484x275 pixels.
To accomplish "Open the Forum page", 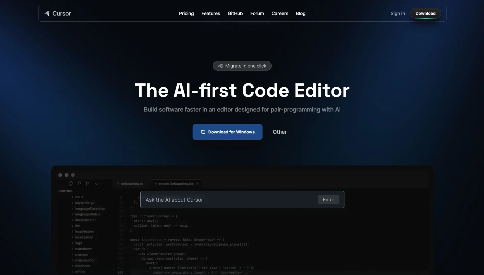I will click(x=257, y=13).
